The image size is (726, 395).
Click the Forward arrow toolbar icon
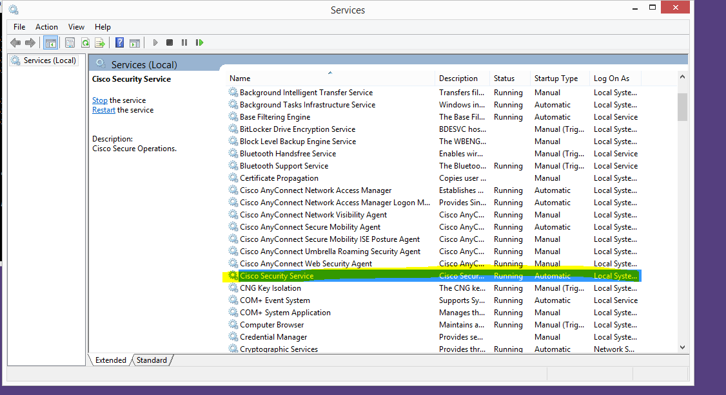click(30, 43)
